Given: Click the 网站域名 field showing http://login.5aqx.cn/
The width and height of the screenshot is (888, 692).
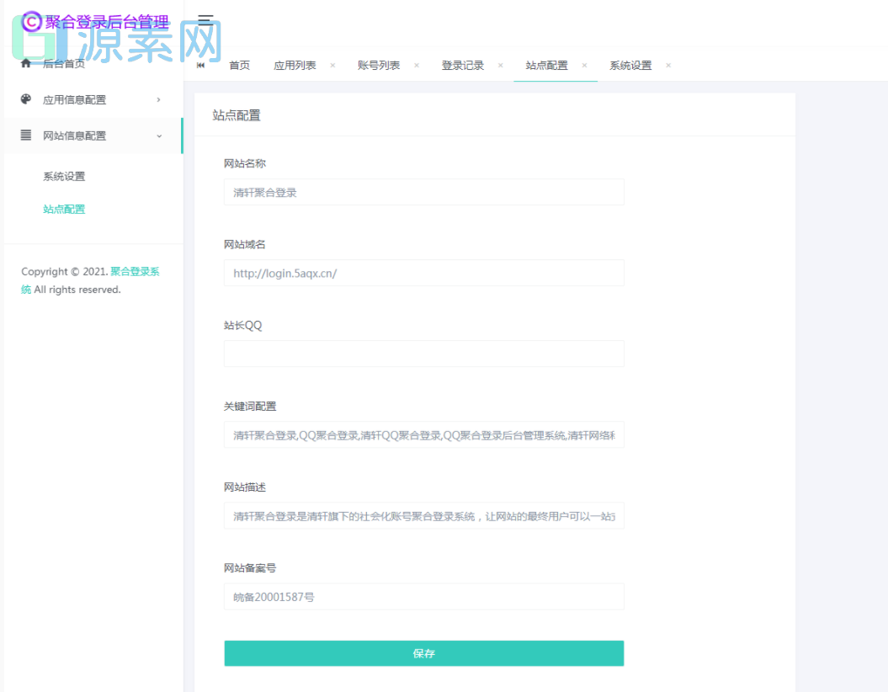Looking at the screenshot, I should pos(423,273).
